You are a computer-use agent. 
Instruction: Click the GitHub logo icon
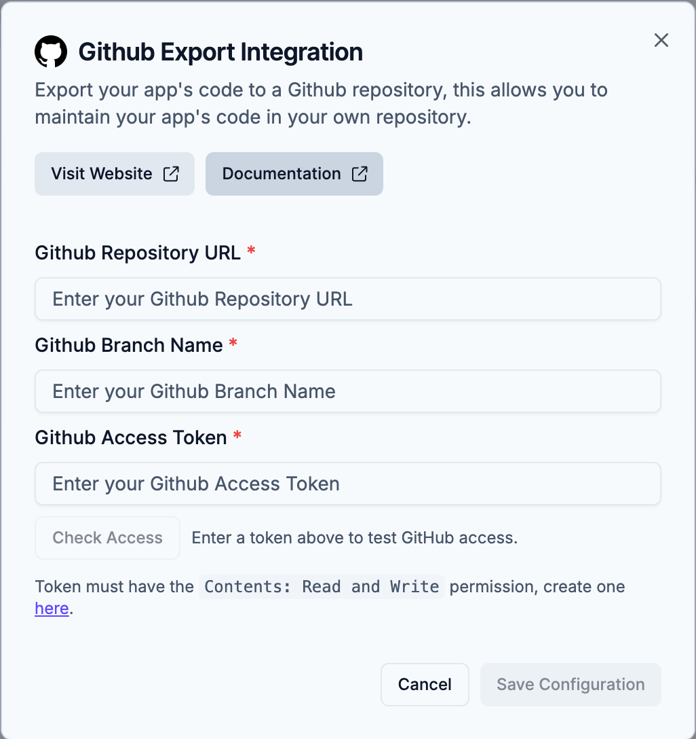tap(51, 52)
